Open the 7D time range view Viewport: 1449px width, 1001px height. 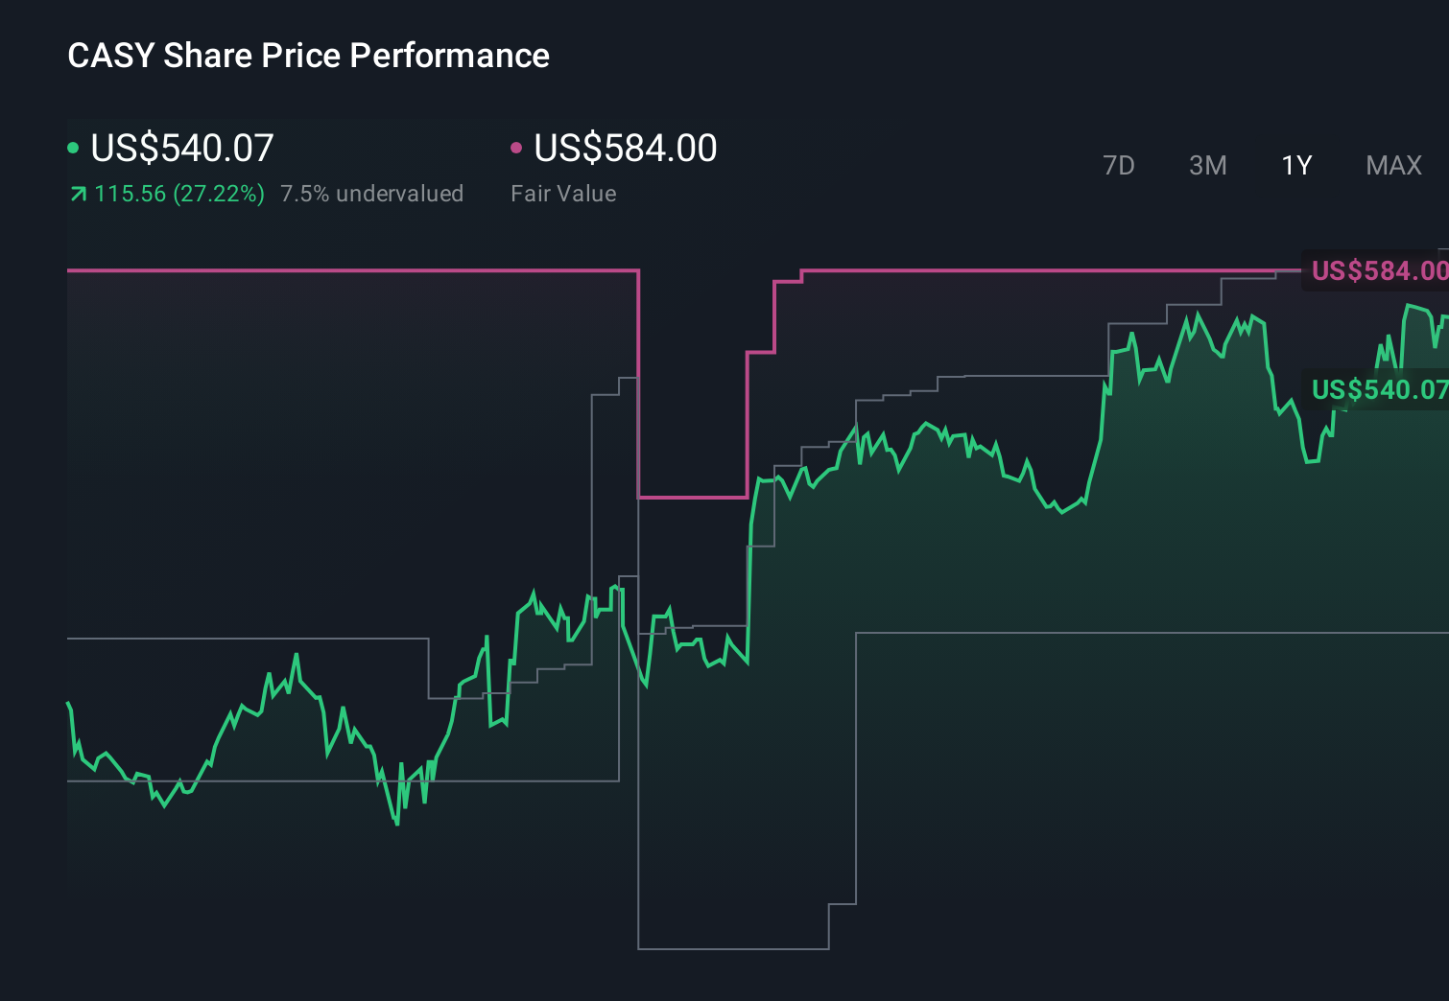tap(1119, 165)
